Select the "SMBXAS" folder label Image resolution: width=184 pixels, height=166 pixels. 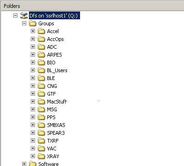tap(56, 125)
